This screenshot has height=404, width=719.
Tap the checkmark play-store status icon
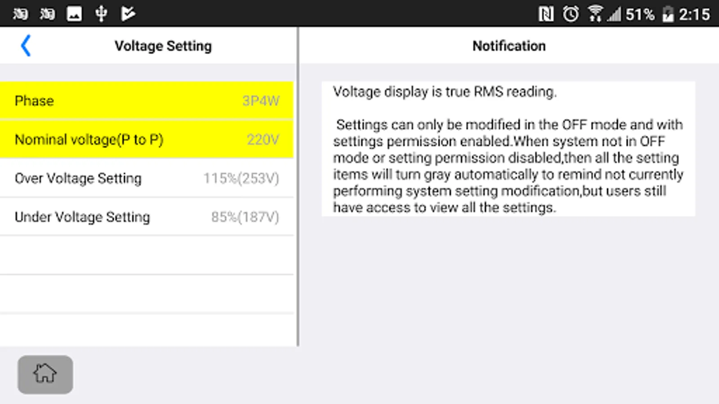tap(128, 14)
